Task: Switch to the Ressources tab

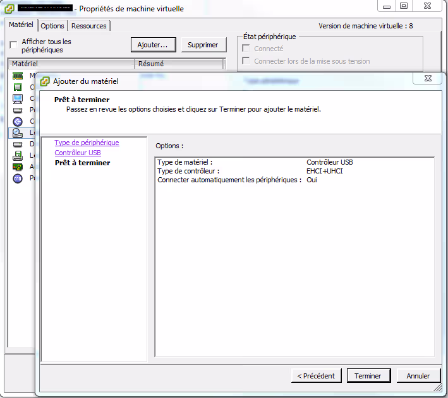Action: [89, 26]
